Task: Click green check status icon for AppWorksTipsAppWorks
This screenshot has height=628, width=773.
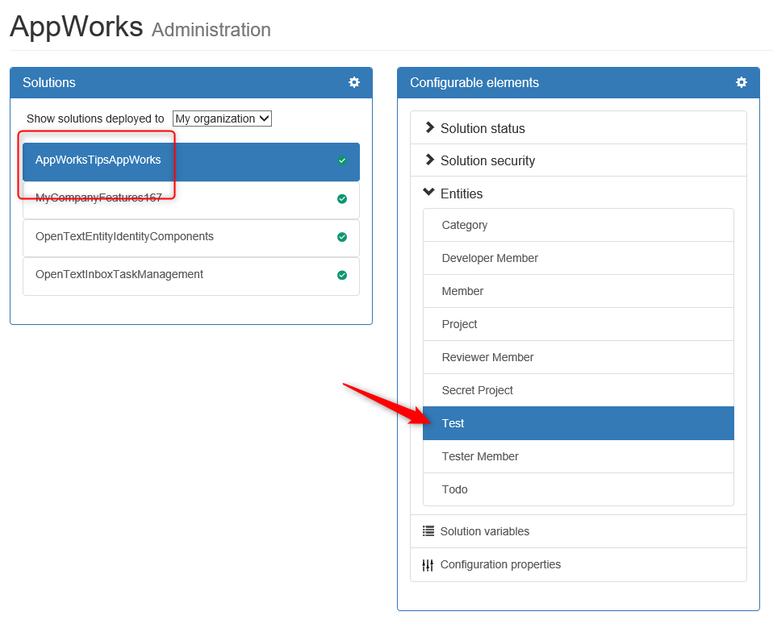Action: [x=341, y=160]
